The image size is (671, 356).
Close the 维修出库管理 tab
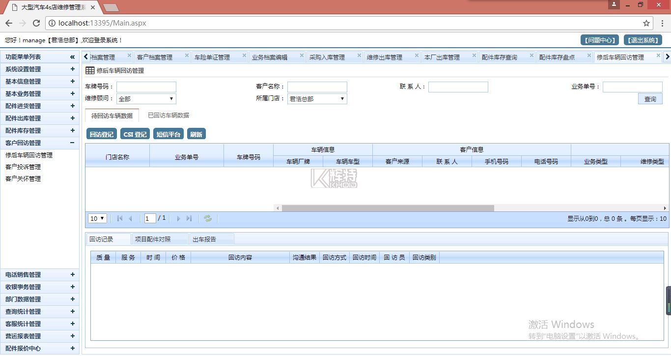point(417,56)
